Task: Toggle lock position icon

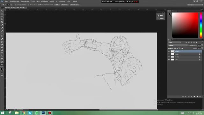Action: coord(180,48)
